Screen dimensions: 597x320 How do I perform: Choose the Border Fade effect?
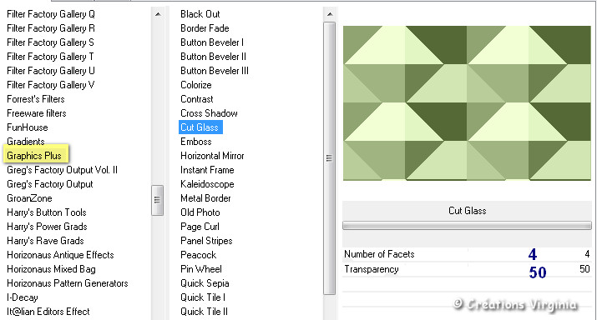(x=205, y=28)
